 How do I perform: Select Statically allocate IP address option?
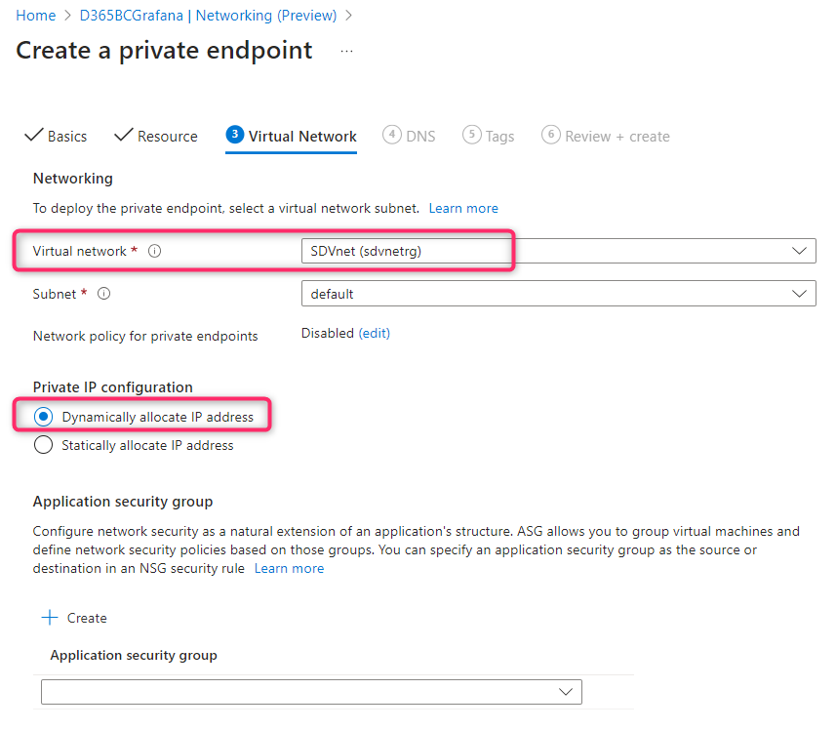pyautogui.click(x=44, y=445)
